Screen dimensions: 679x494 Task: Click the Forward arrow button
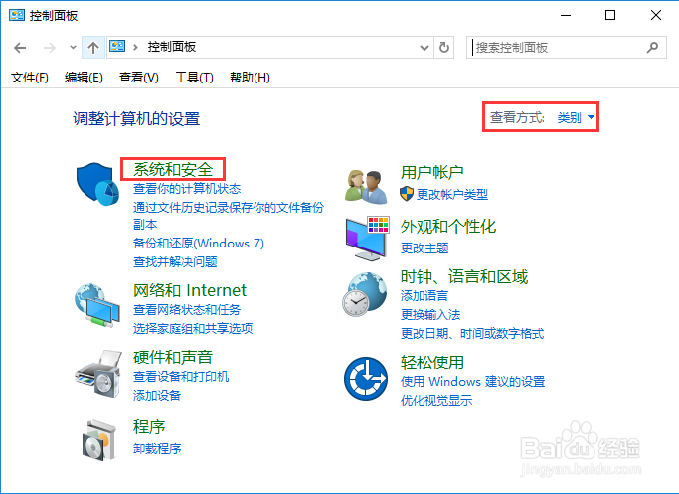[50, 47]
